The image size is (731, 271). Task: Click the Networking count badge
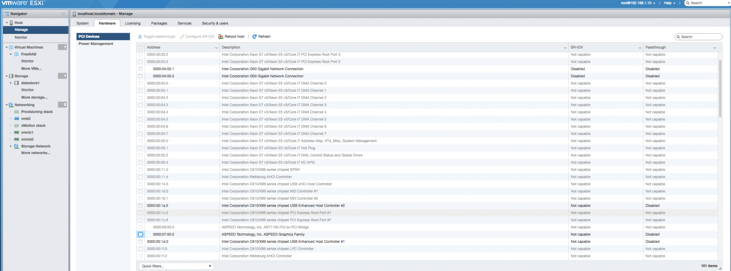point(62,104)
